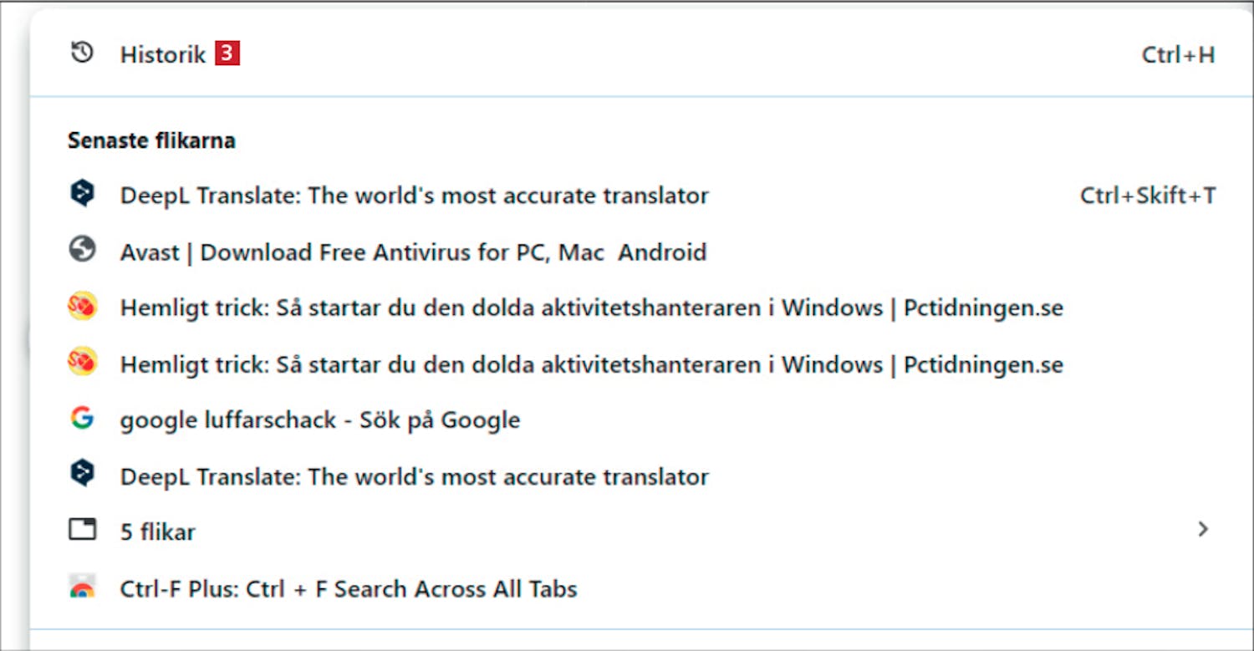The image size is (1254, 651).
Task: Click the second Pctidningen favicon
Action: (x=82, y=363)
